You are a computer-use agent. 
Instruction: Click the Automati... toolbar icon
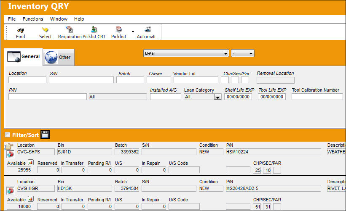click(x=148, y=29)
